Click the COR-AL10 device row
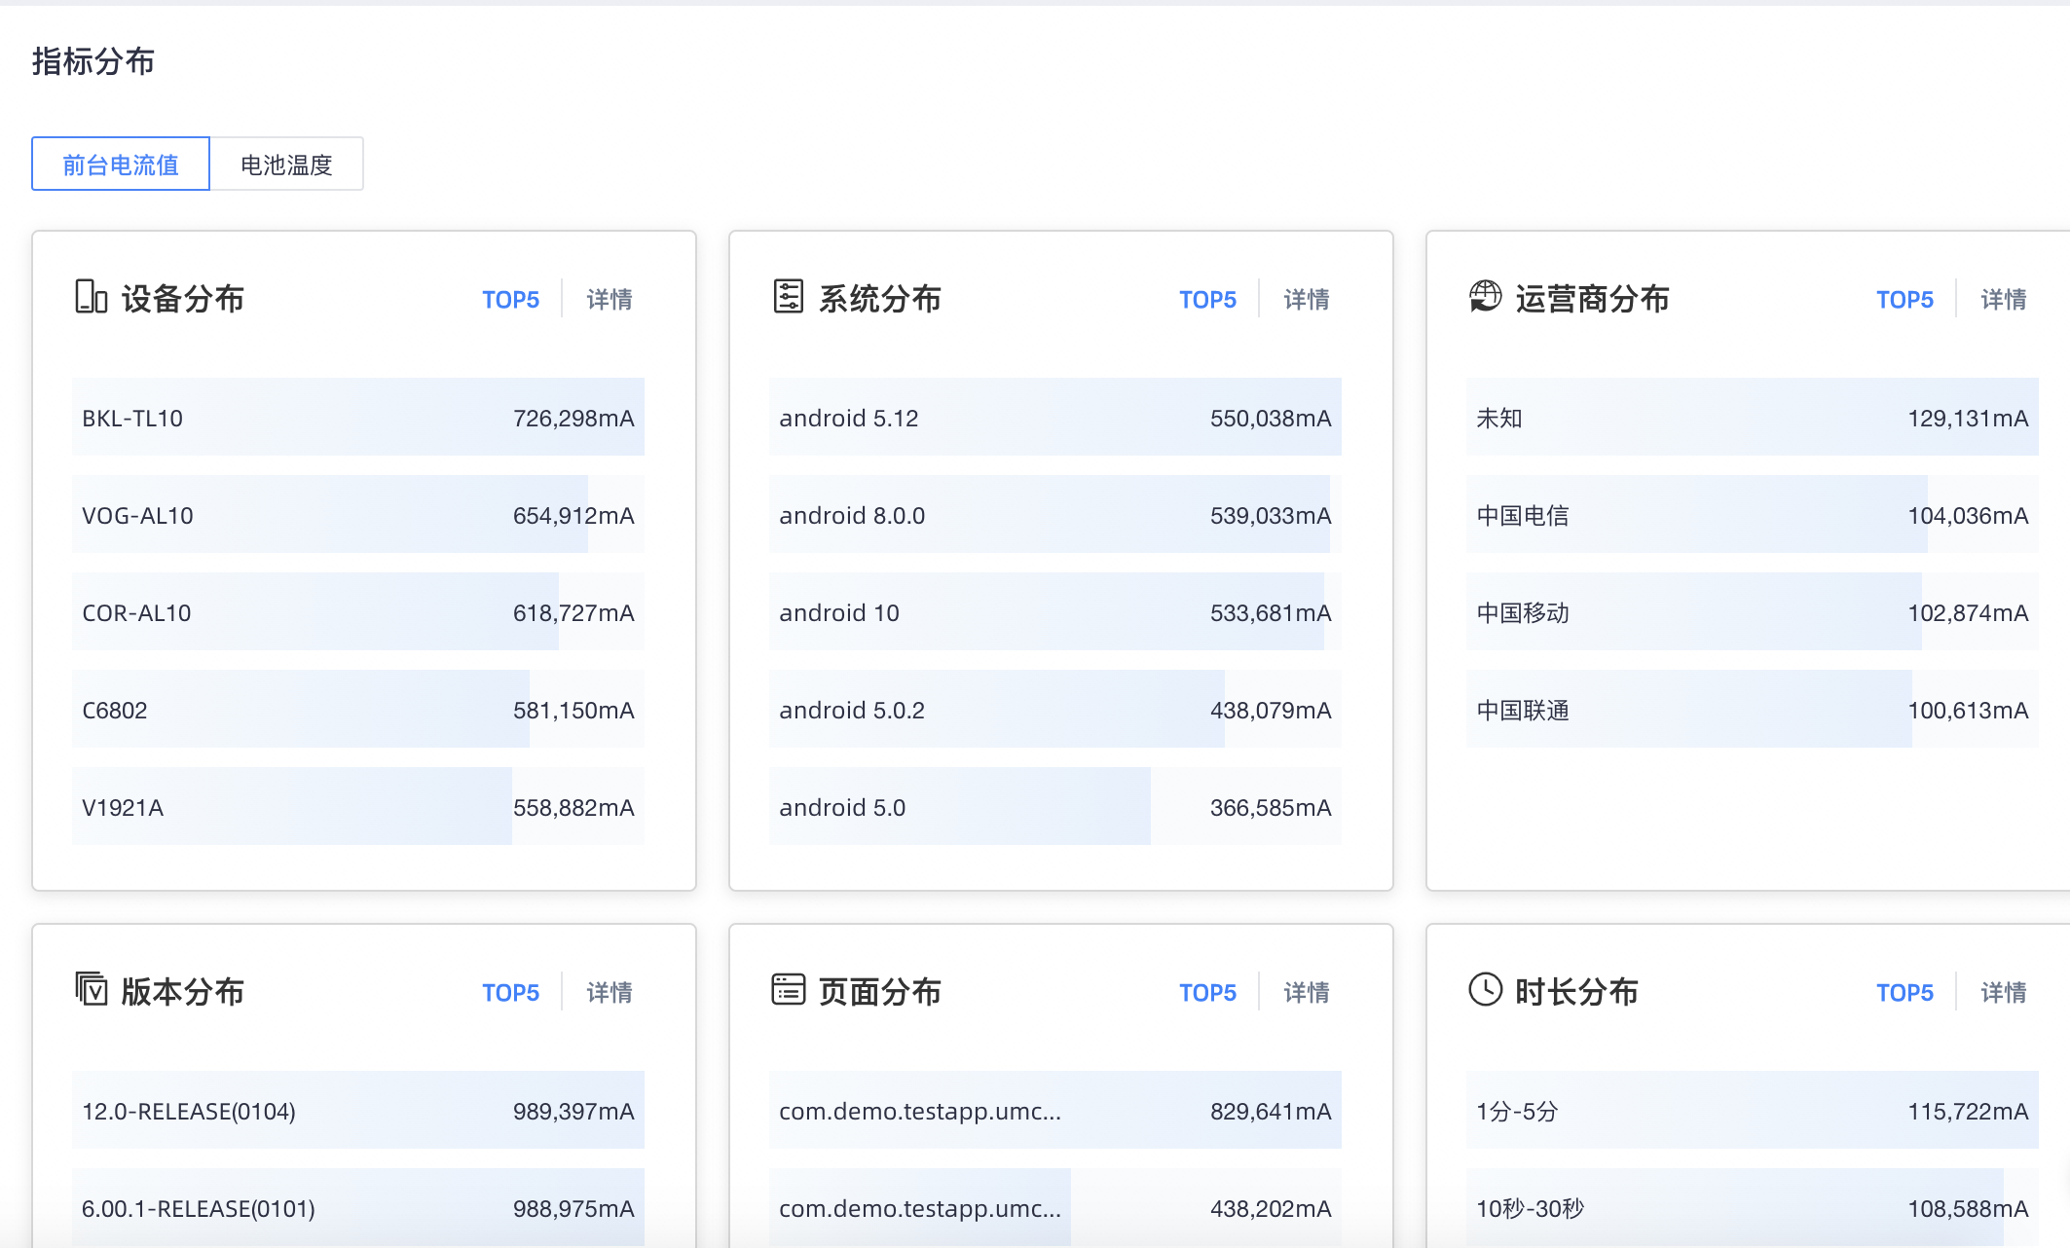The width and height of the screenshot is (2070, 1248). [358, 611]
